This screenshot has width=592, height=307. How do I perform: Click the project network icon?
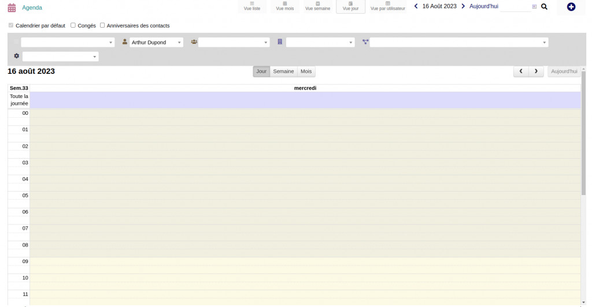tap(365, 42)
